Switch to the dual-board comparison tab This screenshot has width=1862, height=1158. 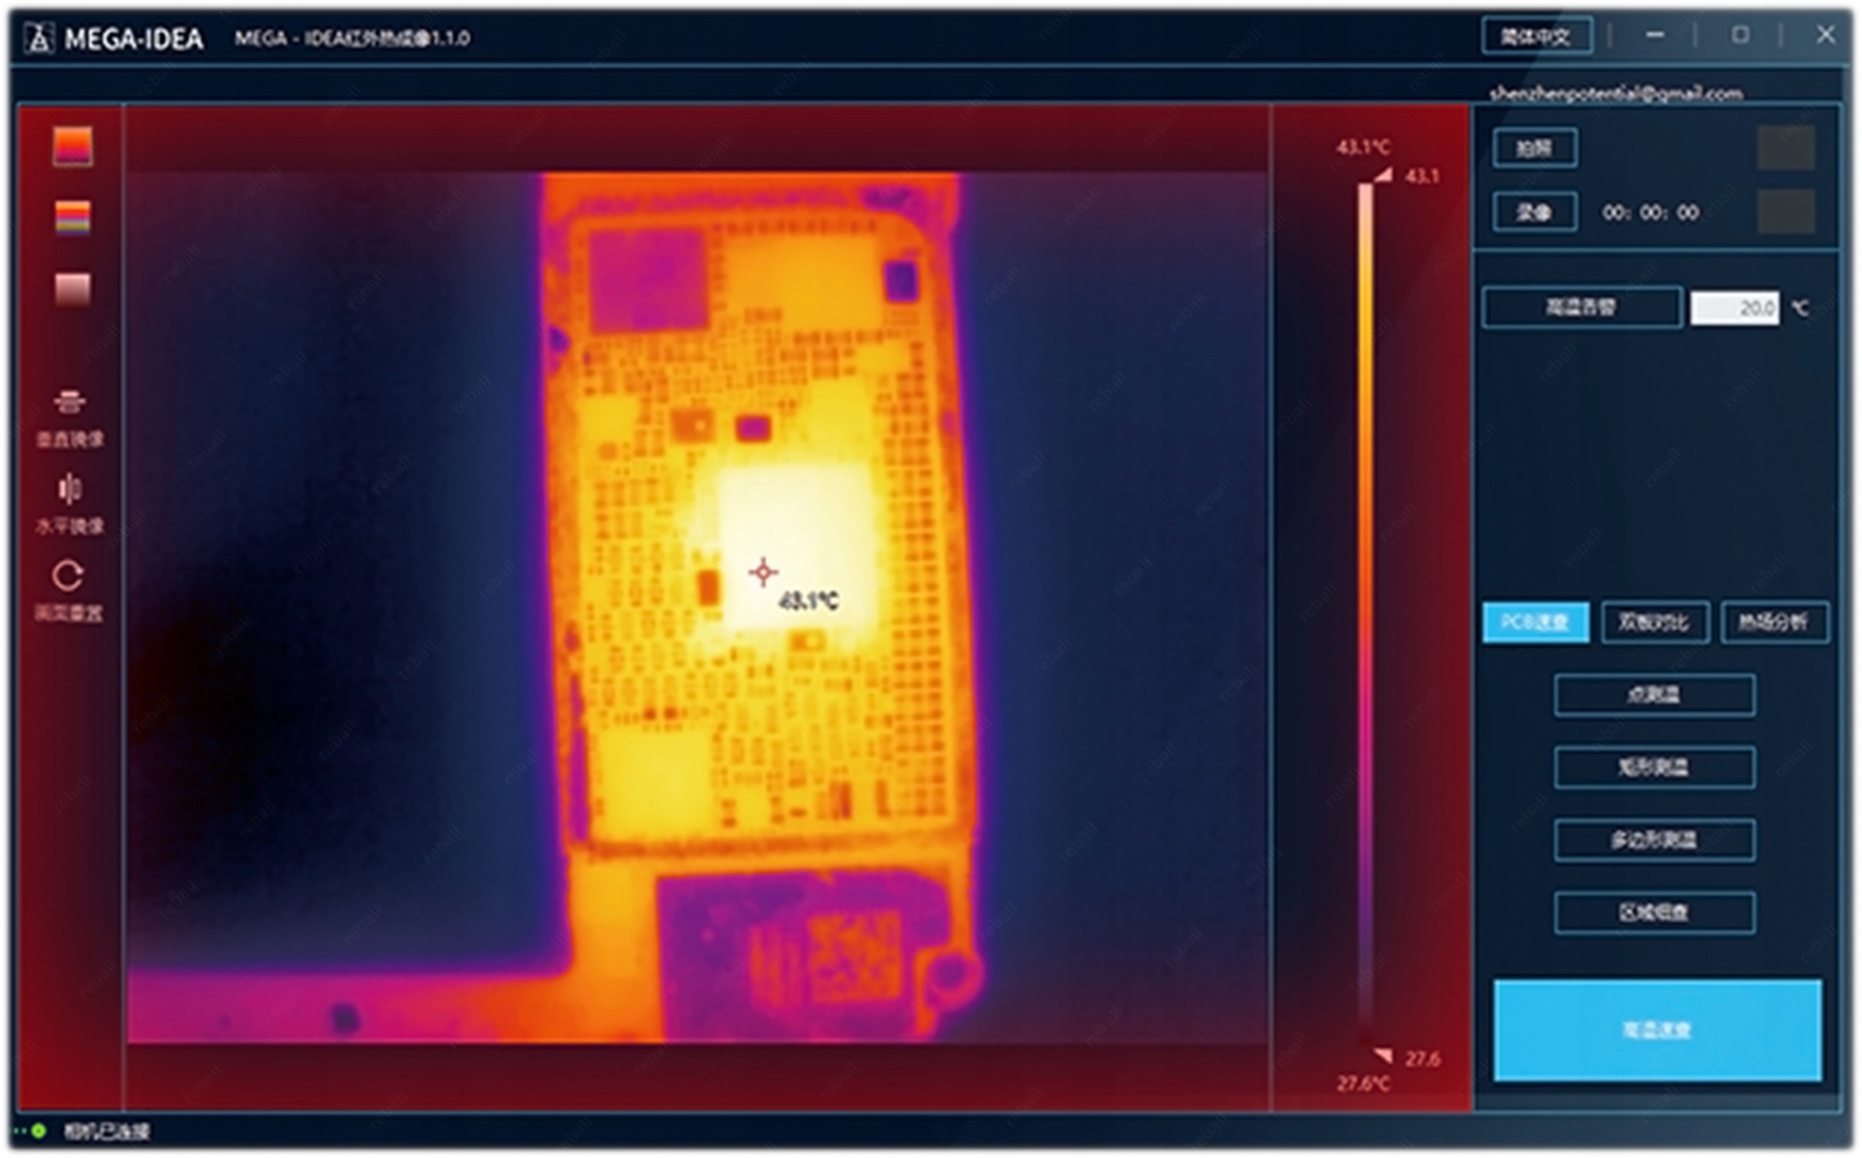click(x=1655, y=622)
